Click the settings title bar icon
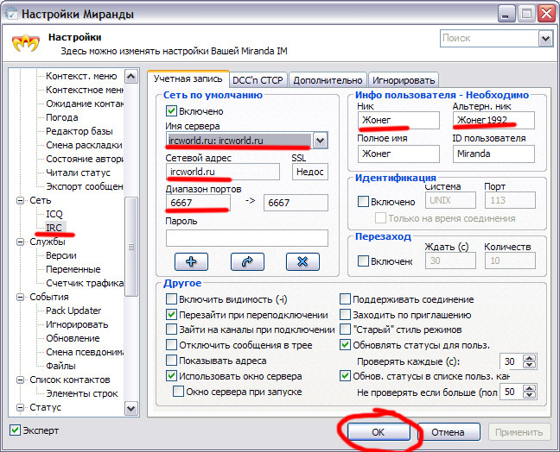The height and width of the screenshot is (452, 560). (x=10, y=13)
